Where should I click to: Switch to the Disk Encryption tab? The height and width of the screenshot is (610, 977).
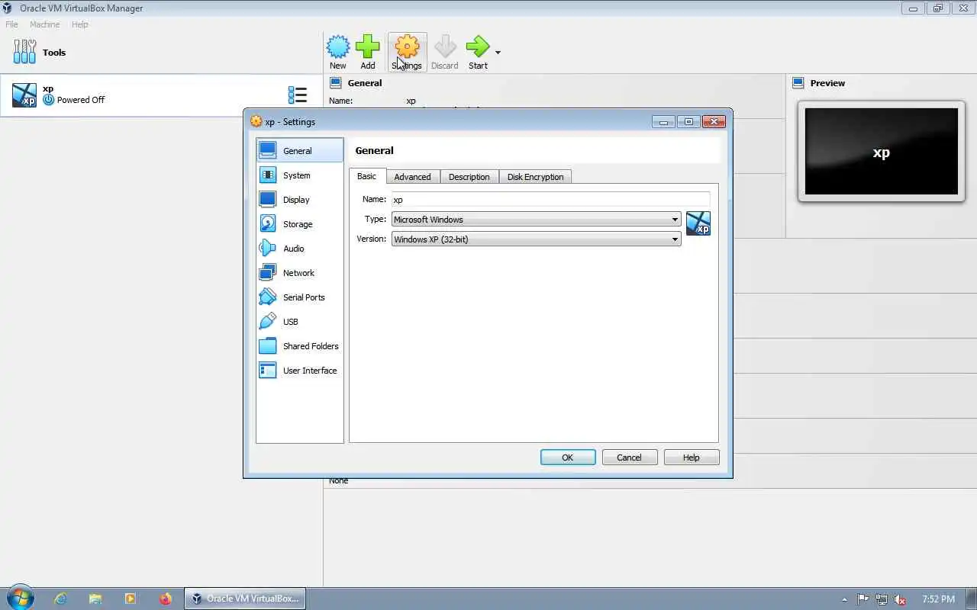[536, 177]
